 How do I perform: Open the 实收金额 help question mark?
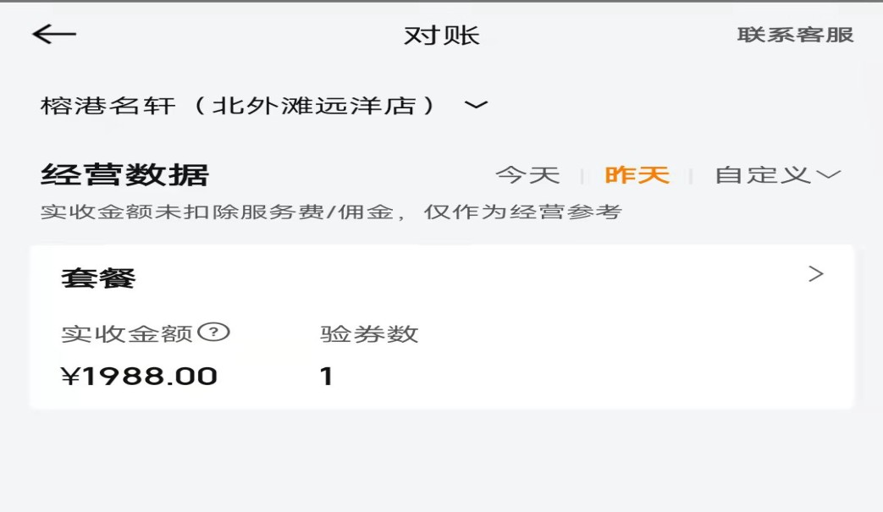pos(214,333)
